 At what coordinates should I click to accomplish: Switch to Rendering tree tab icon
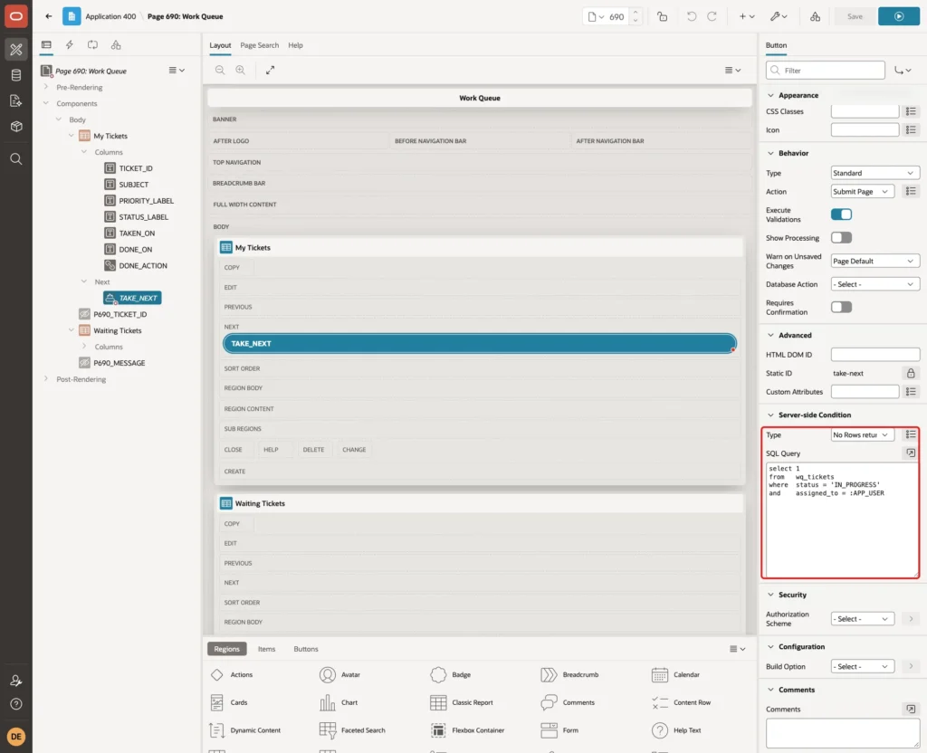pos(46,45)
